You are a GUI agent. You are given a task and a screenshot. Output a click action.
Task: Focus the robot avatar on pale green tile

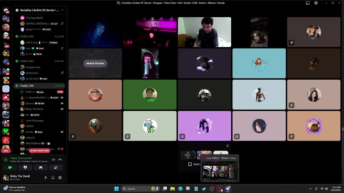[150, 126]
